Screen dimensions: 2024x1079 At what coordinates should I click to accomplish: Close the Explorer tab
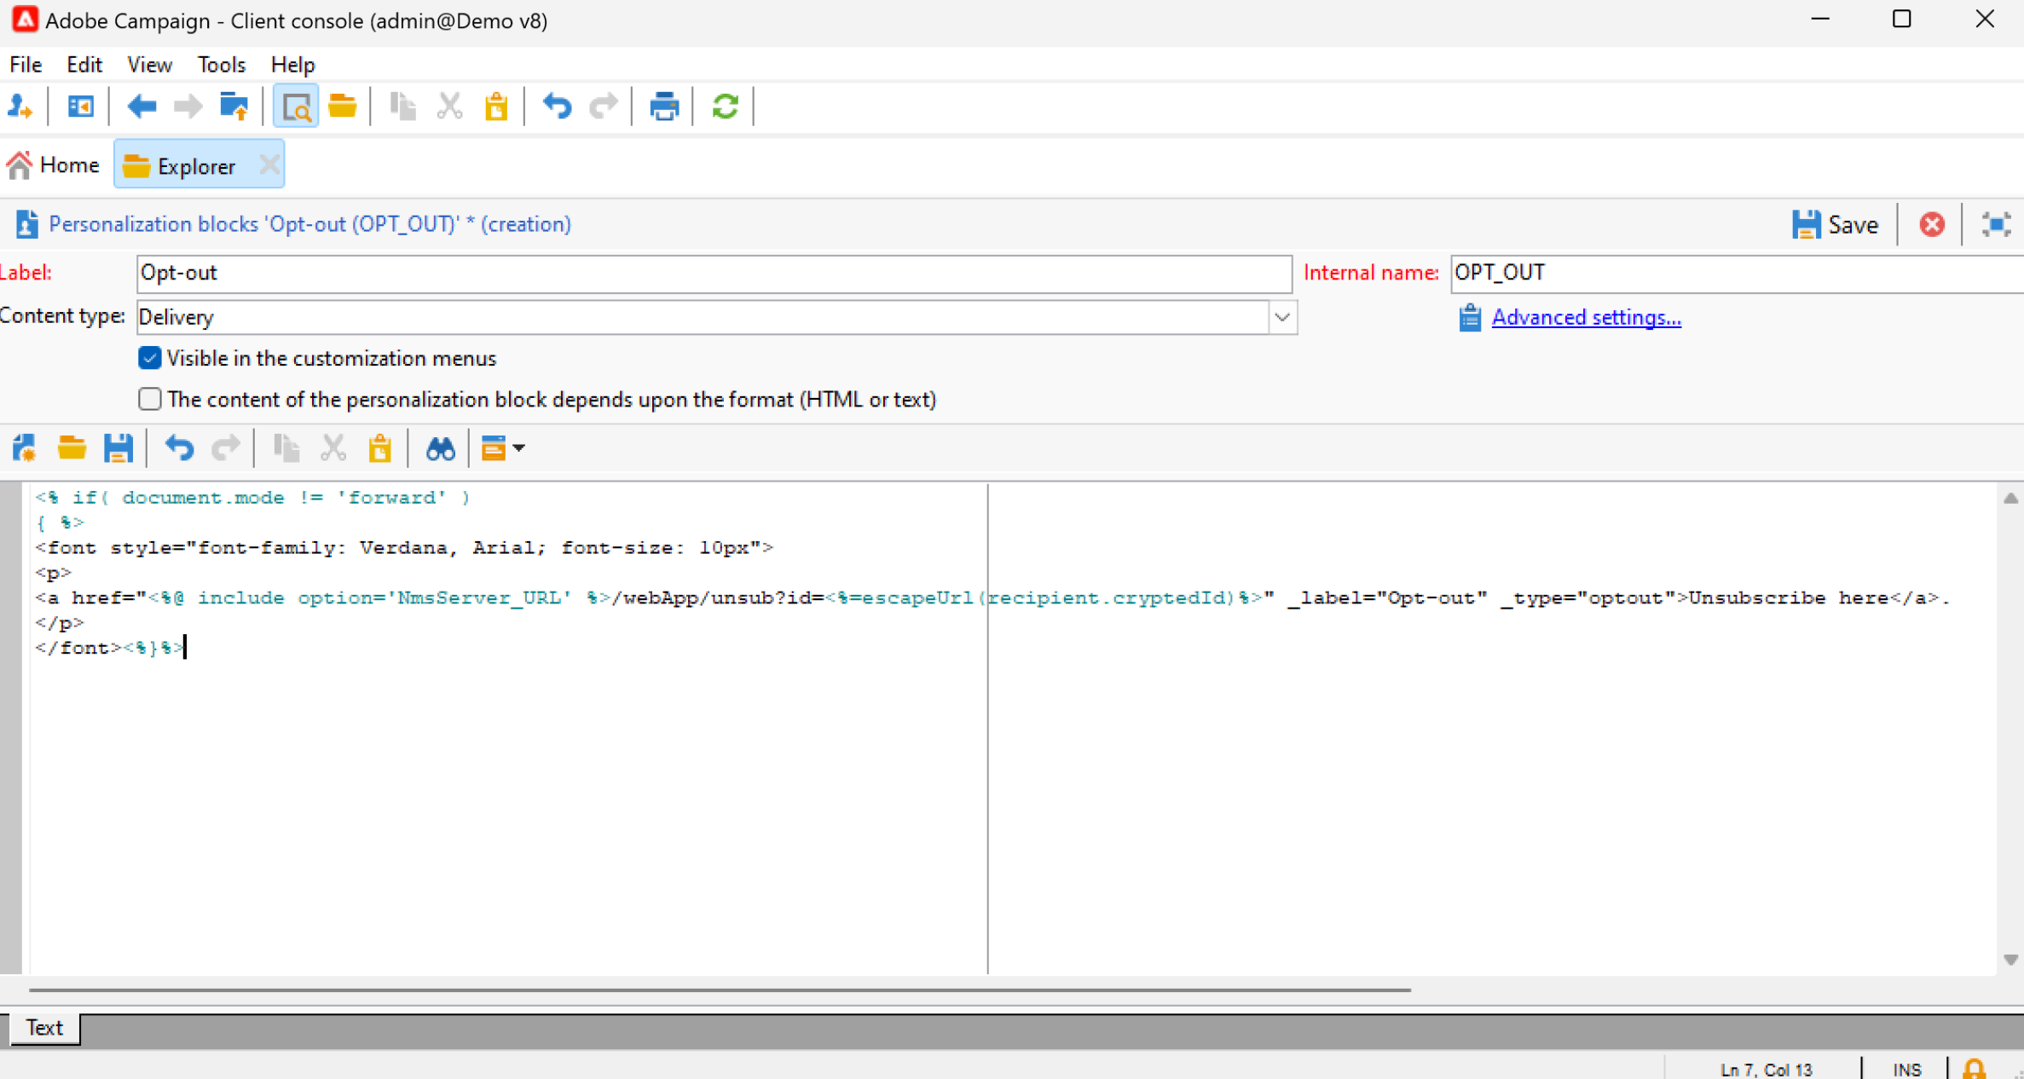tap(269, 164)
